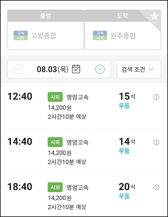Tap the 15석 seat count
The image size is (168, 217).
127,96
